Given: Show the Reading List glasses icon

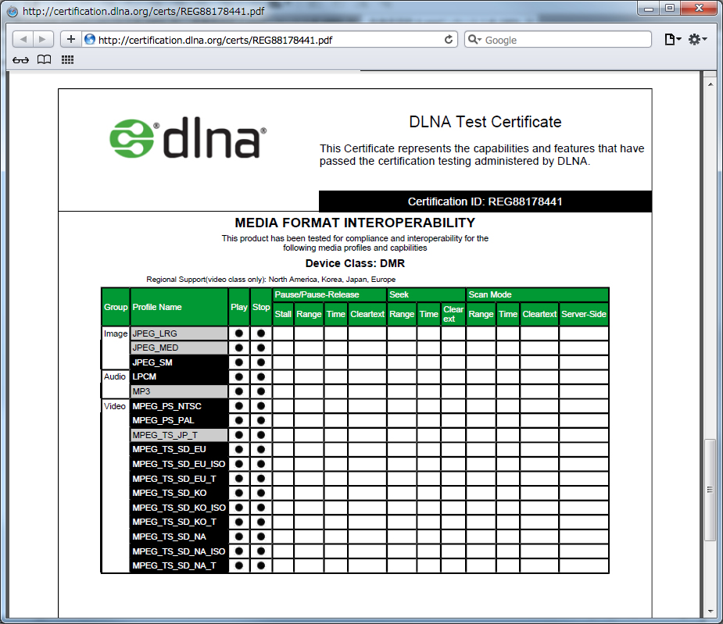Looking at the screenshot, I should [x=21, y=60].
